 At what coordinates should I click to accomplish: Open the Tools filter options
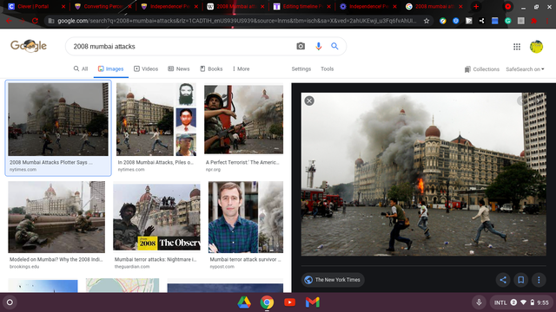(x=327, y=69)
